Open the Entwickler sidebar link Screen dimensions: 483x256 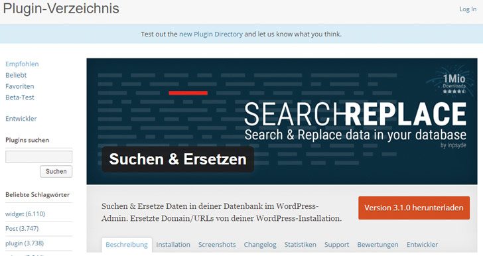tap(21, 118)
